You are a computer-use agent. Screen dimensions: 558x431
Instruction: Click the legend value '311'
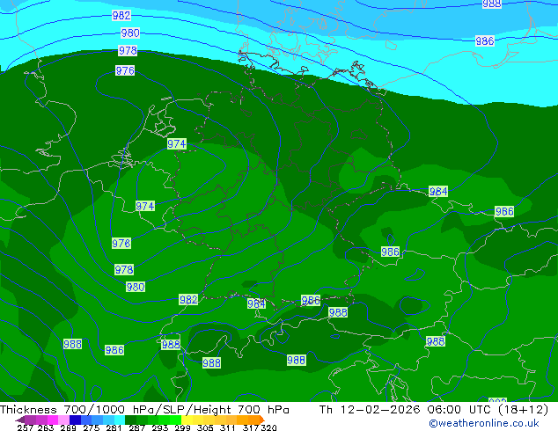(227, 427)
